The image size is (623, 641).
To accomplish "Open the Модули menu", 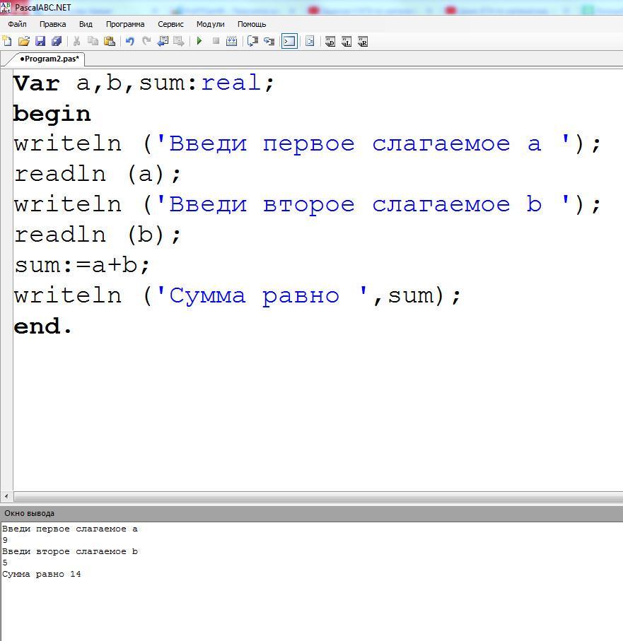I will [x=210, y=24].
